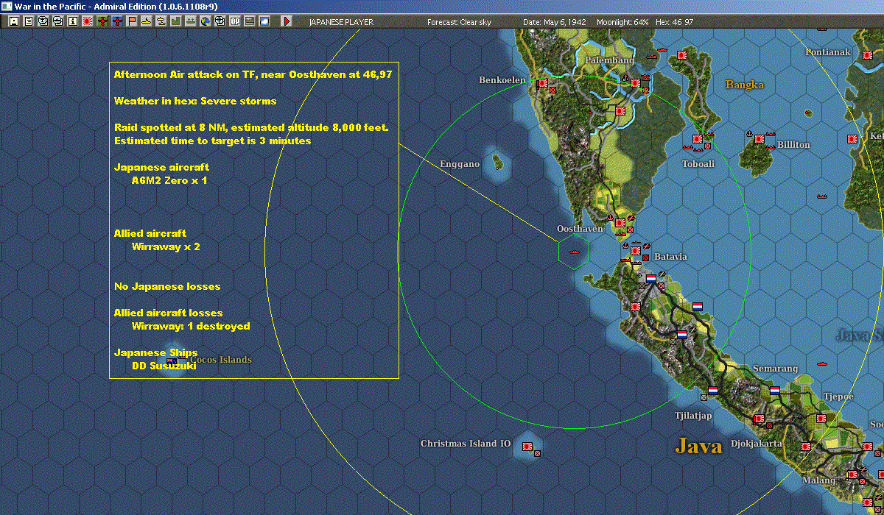Click the globe toolbar icon
The height and width of the screenshot is (515, 884).
click(205, 21)
